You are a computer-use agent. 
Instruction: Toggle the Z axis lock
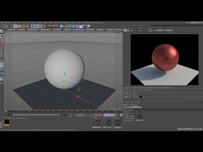pyautogui.click(x=40, y=26)
